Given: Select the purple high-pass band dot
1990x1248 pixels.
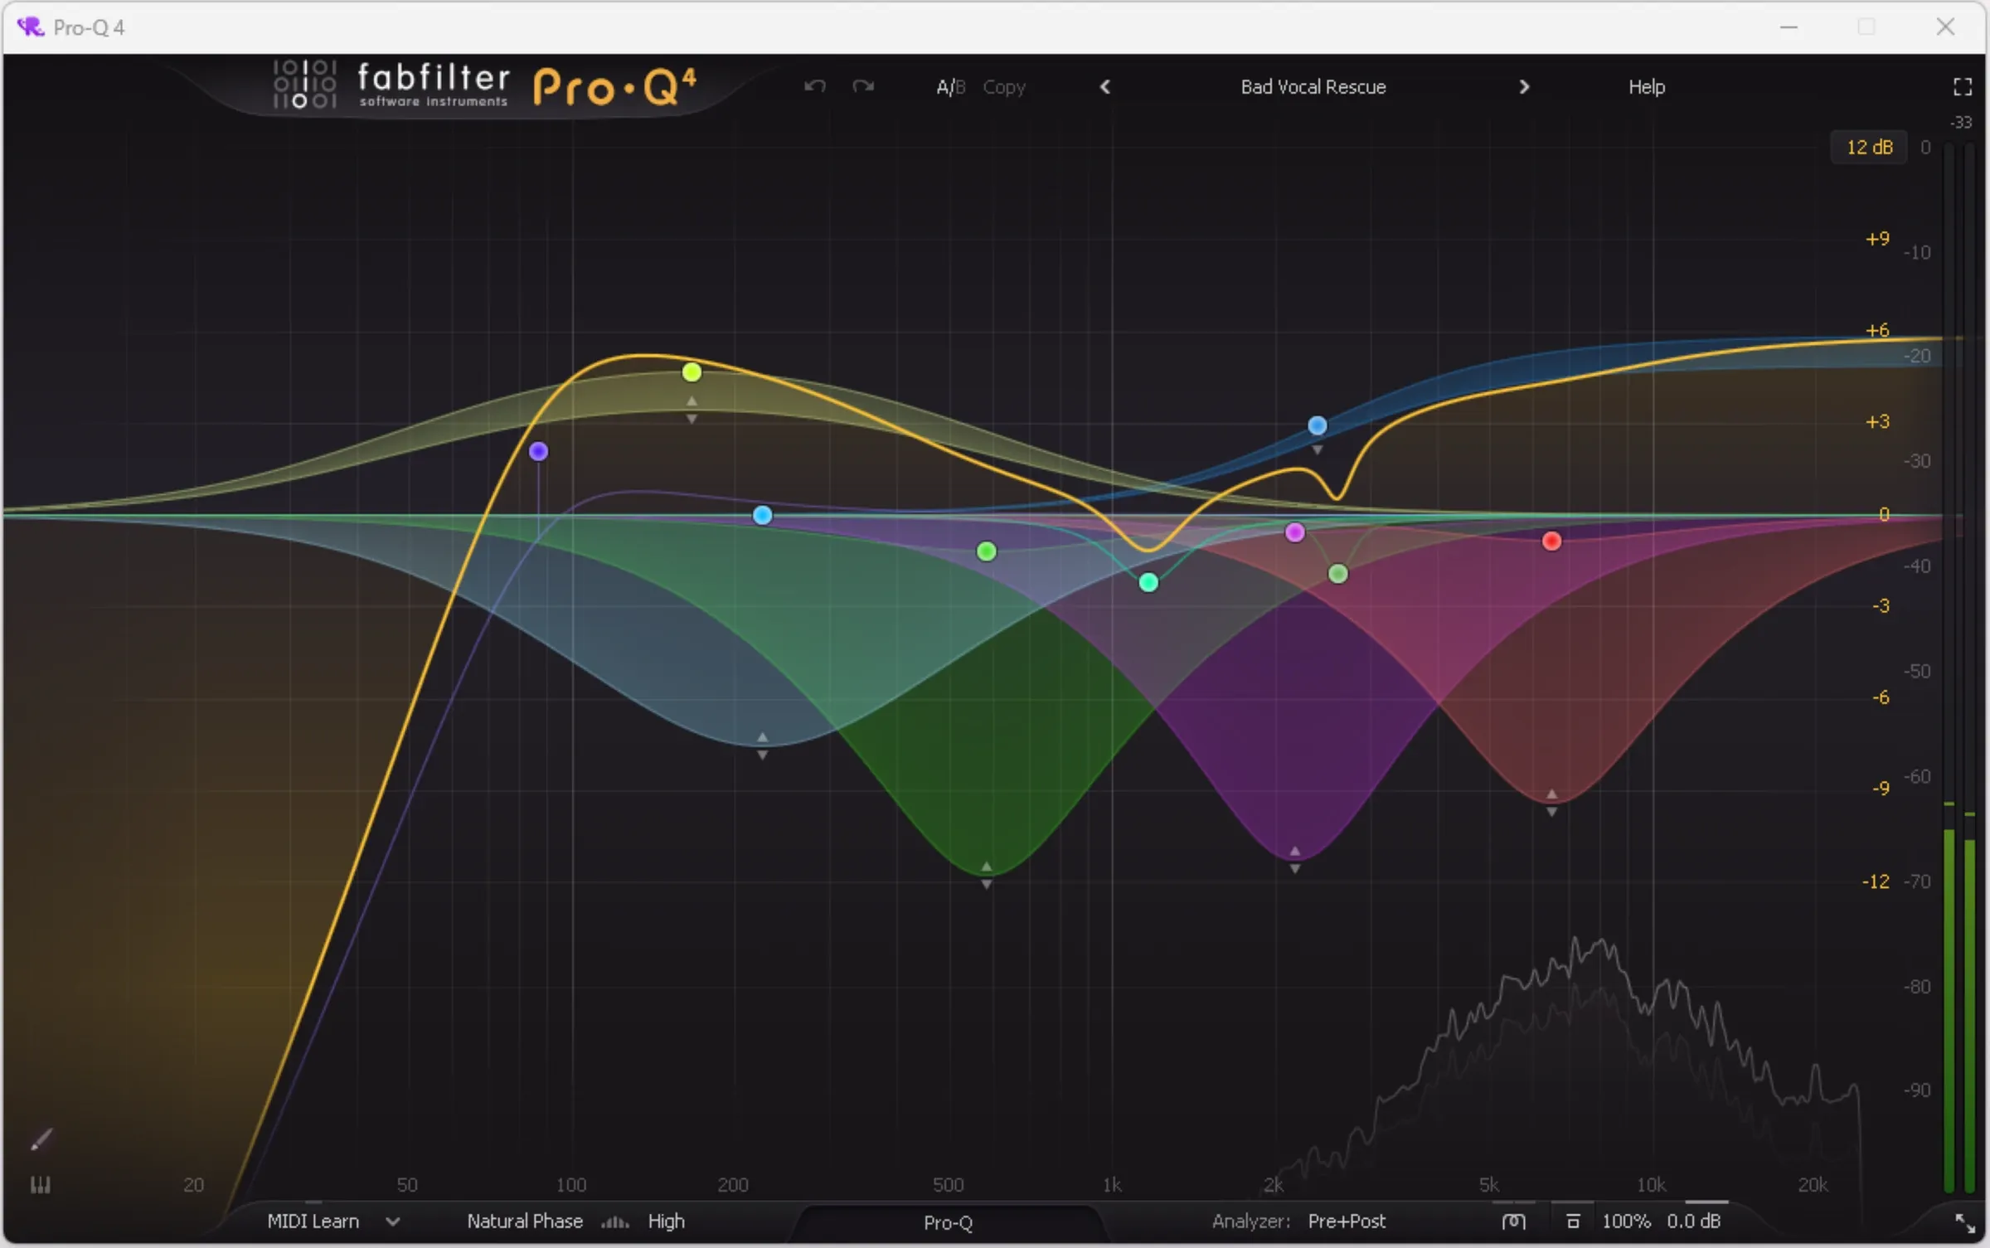Looking at the screenshot, I should pyautogui.click(x=538, y=451).
